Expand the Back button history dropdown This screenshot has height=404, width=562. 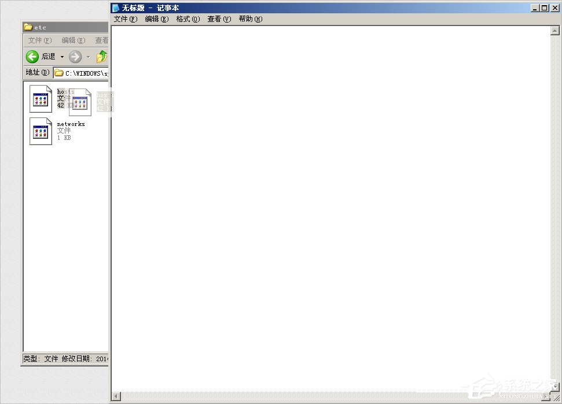pos(61,56)
